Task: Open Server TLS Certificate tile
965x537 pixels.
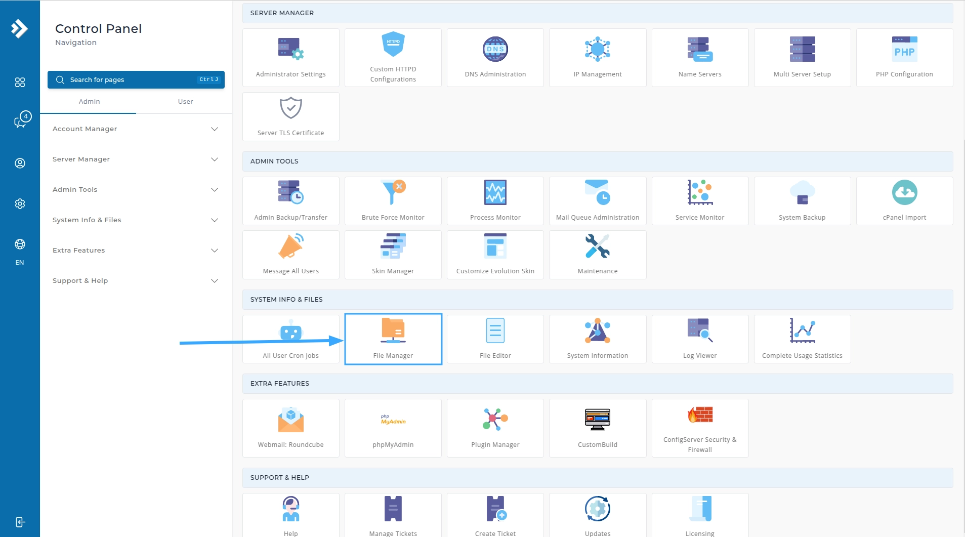Action: [x=291, y=116]
